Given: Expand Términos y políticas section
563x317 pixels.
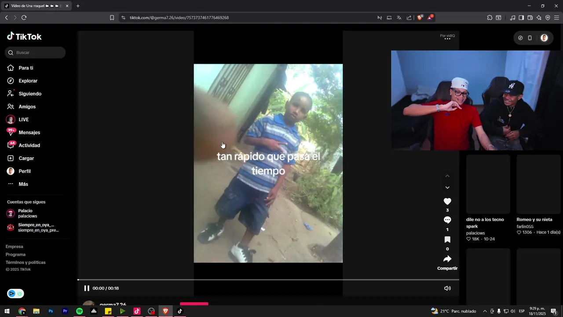Looking at the screenshot, I should coord(26,262).
